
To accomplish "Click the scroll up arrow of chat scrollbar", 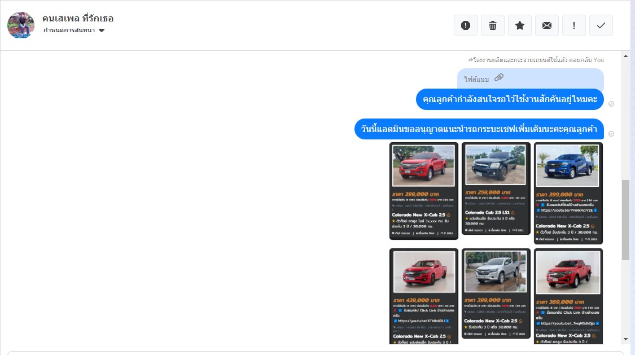I will [x=625, y=56].
